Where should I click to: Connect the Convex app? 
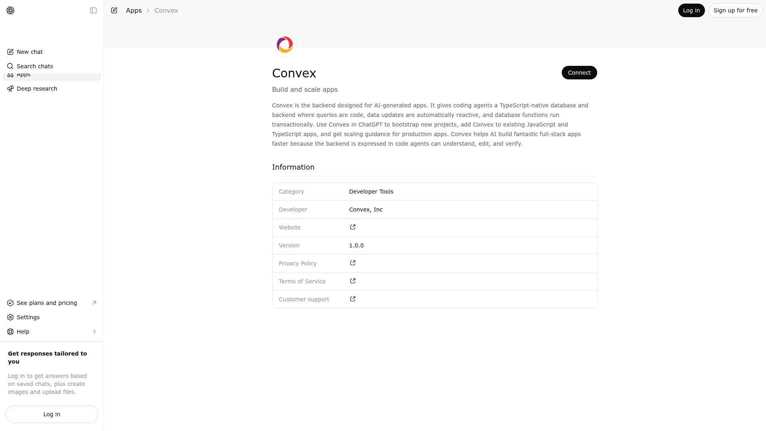[x=579, y=73]
